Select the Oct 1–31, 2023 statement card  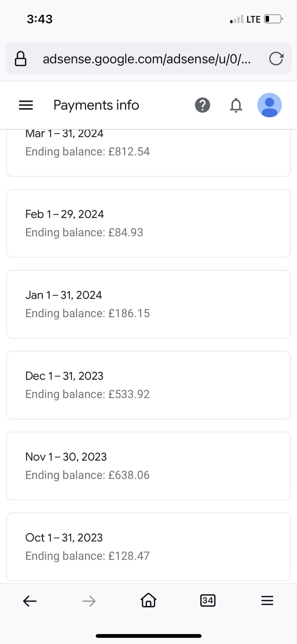pyautogui.click(x=148, y=547)
